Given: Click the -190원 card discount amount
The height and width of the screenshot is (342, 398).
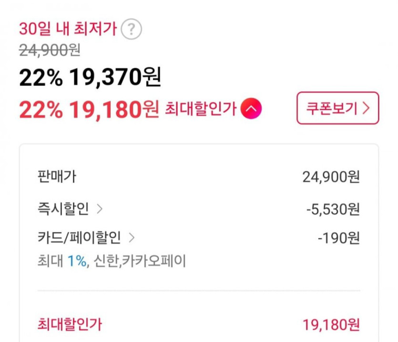Looking at the screenshot, I should [x=338, y=237].
